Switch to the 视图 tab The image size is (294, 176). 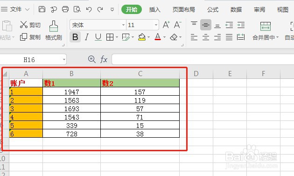click(x=282, y=9)
